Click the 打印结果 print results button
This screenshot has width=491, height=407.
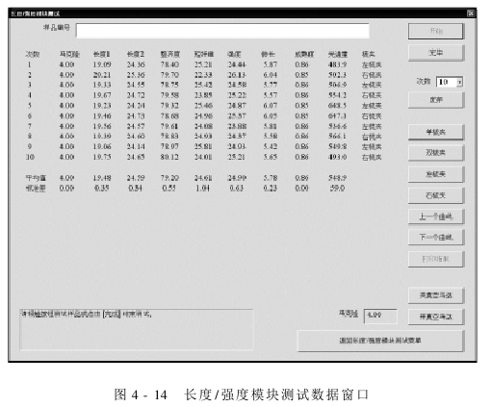tap(436, 259)
